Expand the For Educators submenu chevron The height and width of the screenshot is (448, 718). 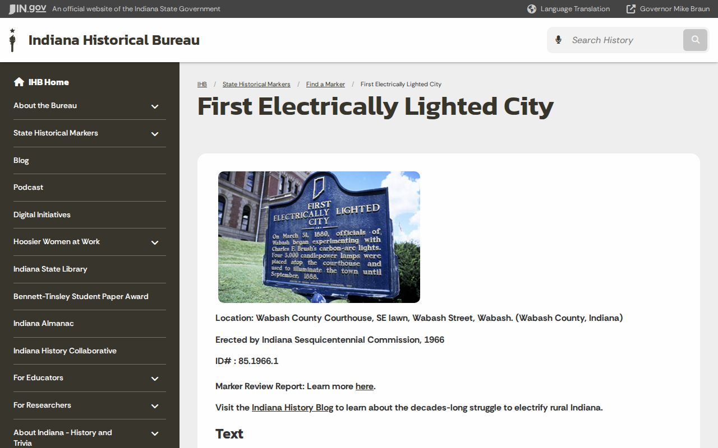coord(155,379)
